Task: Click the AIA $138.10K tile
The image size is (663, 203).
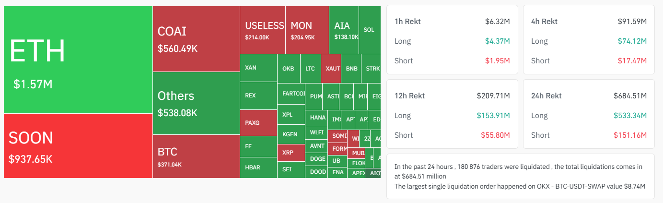Action: point(344,30)
